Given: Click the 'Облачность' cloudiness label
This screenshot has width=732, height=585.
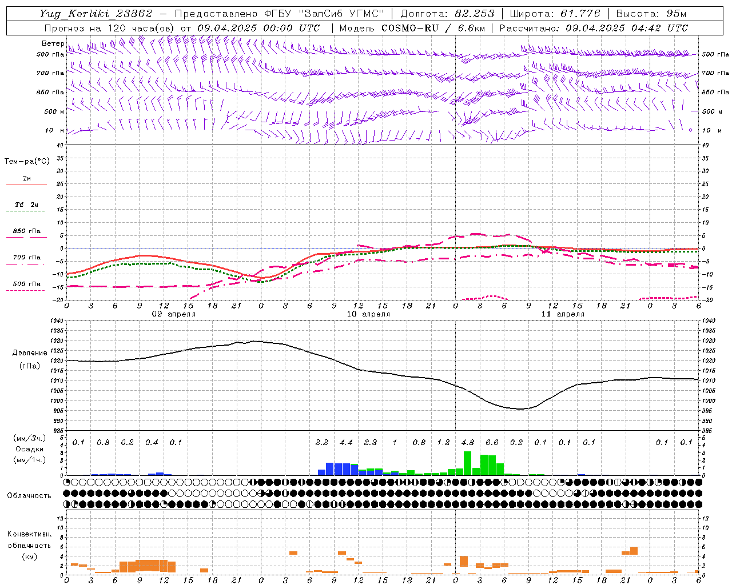Looking at the screenshot, I should (29, 495).
